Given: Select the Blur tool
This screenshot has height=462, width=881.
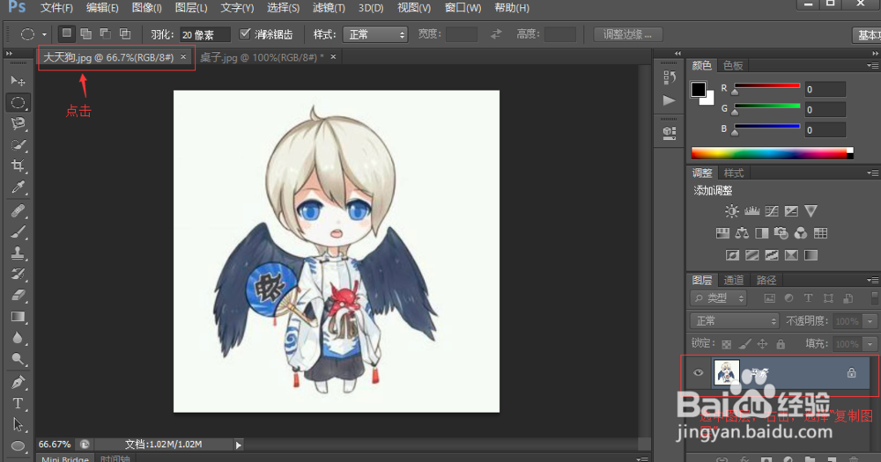Looking at the screenshot, I should coord(18,337).
